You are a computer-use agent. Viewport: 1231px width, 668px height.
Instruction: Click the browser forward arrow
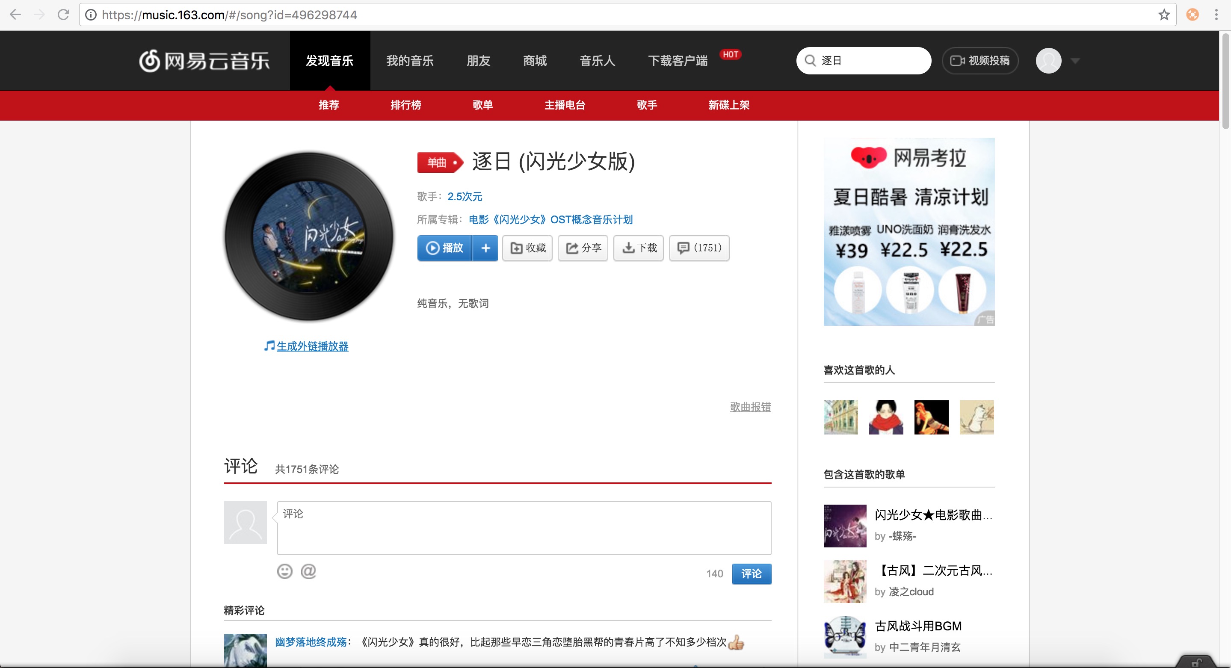coord(39,15)
